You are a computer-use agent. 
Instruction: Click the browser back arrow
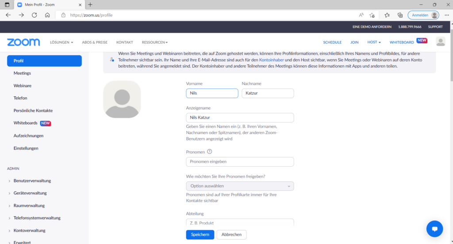(x=8, y=15)
